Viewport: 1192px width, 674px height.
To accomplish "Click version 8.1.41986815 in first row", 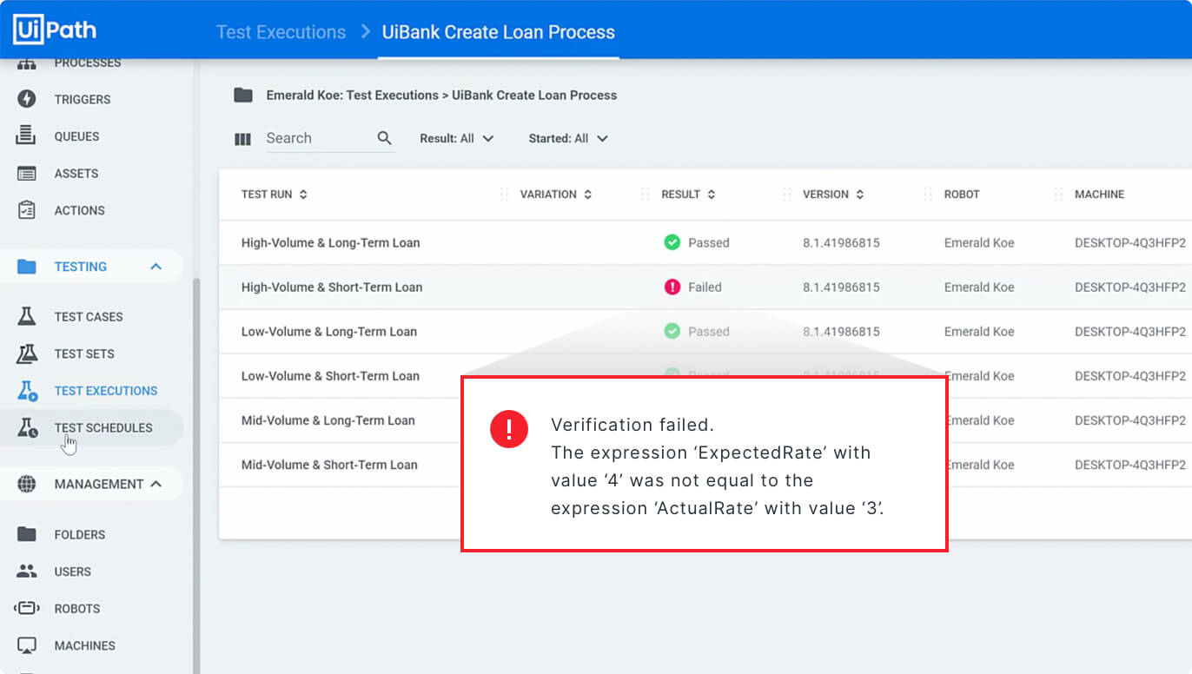I will pyautogui.click(x=841, y=242).
